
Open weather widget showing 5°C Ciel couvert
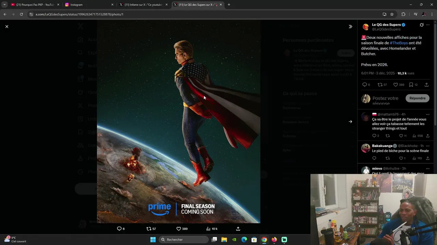[x=15, y=240]
